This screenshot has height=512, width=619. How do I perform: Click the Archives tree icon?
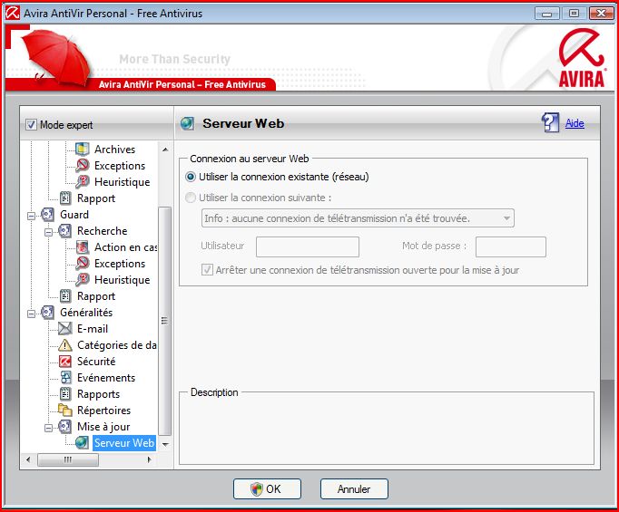pos(82,149)
